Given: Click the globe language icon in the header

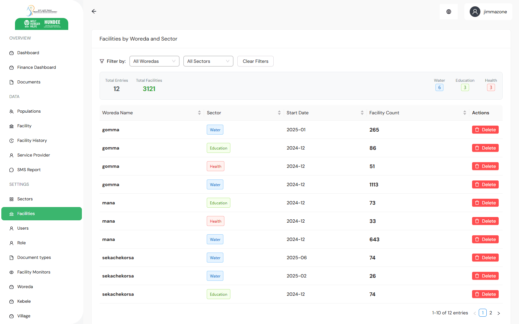Looking at the screenshot, I should [x=448, y=11].
